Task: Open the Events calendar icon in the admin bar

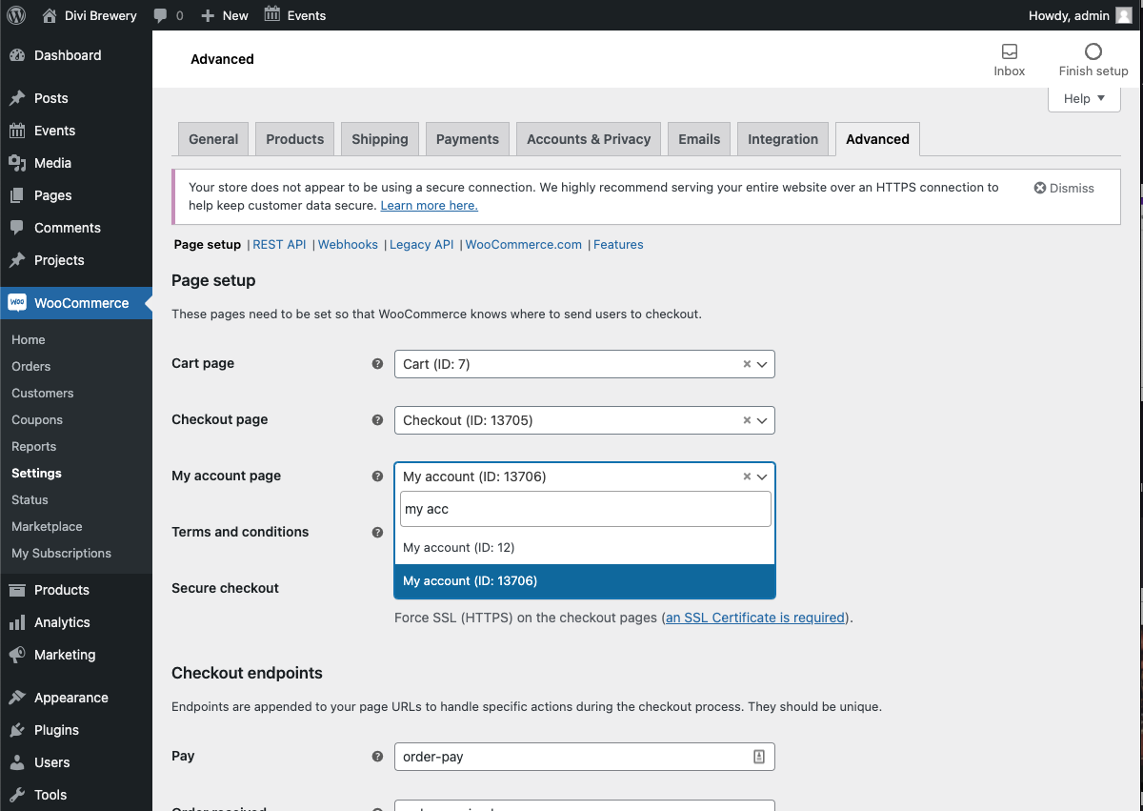Action: point(272,14)
